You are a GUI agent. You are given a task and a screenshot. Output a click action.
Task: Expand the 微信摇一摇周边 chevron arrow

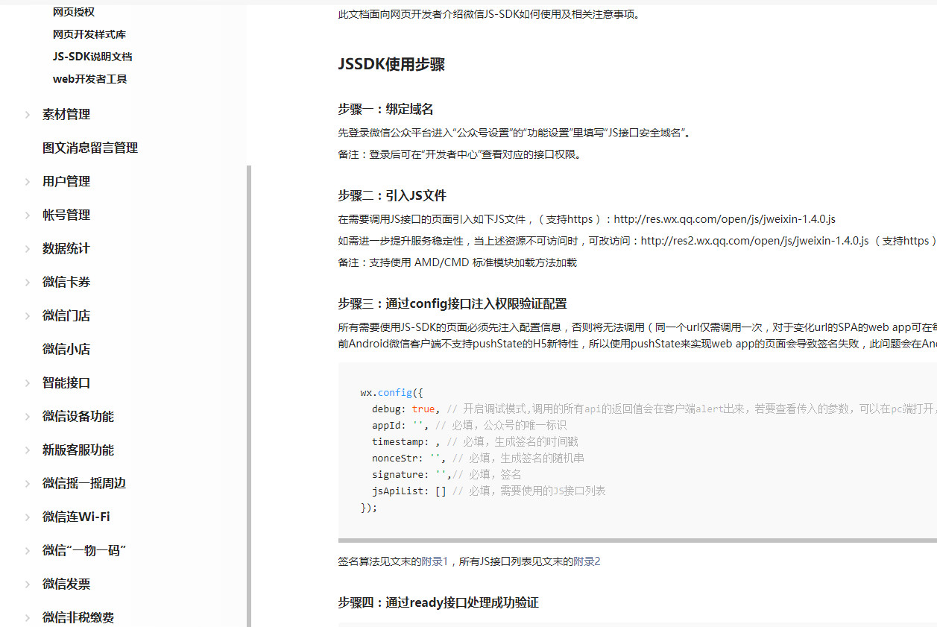(28, 484)
